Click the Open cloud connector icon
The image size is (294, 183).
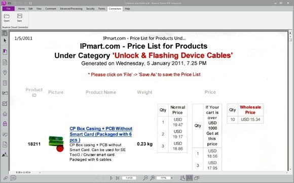pyautogui.click(x=7, y=18)
